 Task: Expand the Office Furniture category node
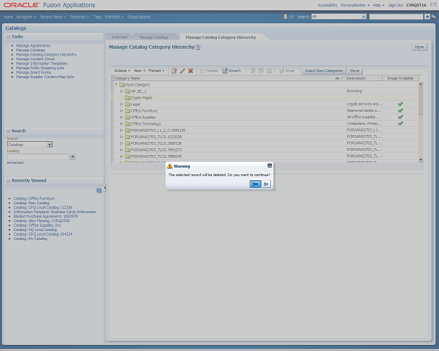[x=121, y=110]
